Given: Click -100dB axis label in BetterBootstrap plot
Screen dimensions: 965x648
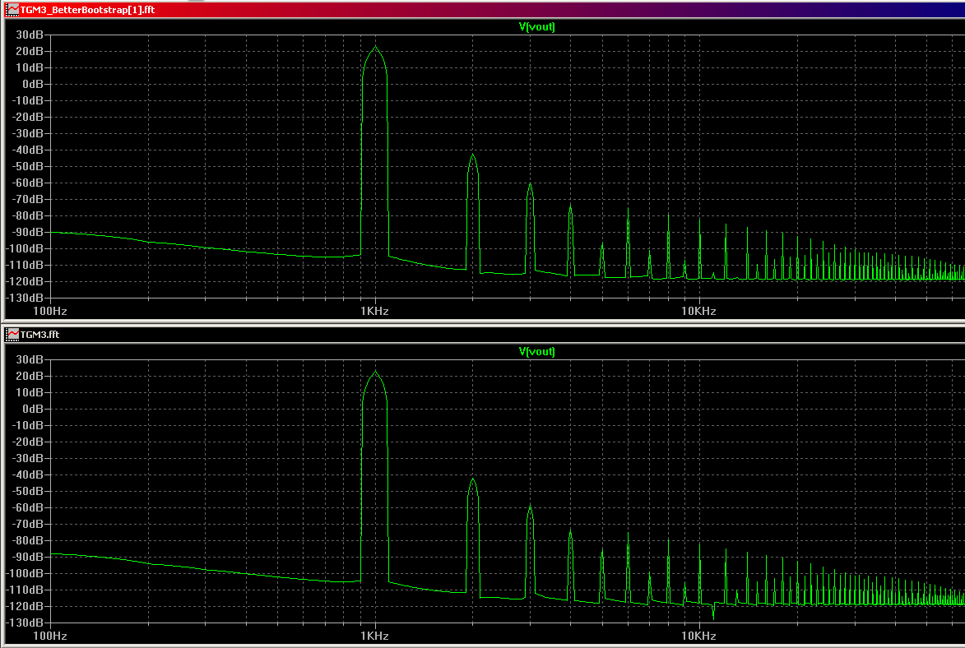Looking at the screenshot, I should pyautogui.click(x=26, y=248).
